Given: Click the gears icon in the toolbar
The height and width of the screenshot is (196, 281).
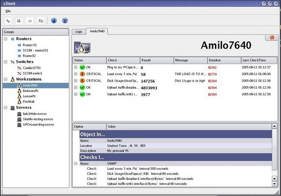Looking at the screenshot, I should (x=8, y=21).
